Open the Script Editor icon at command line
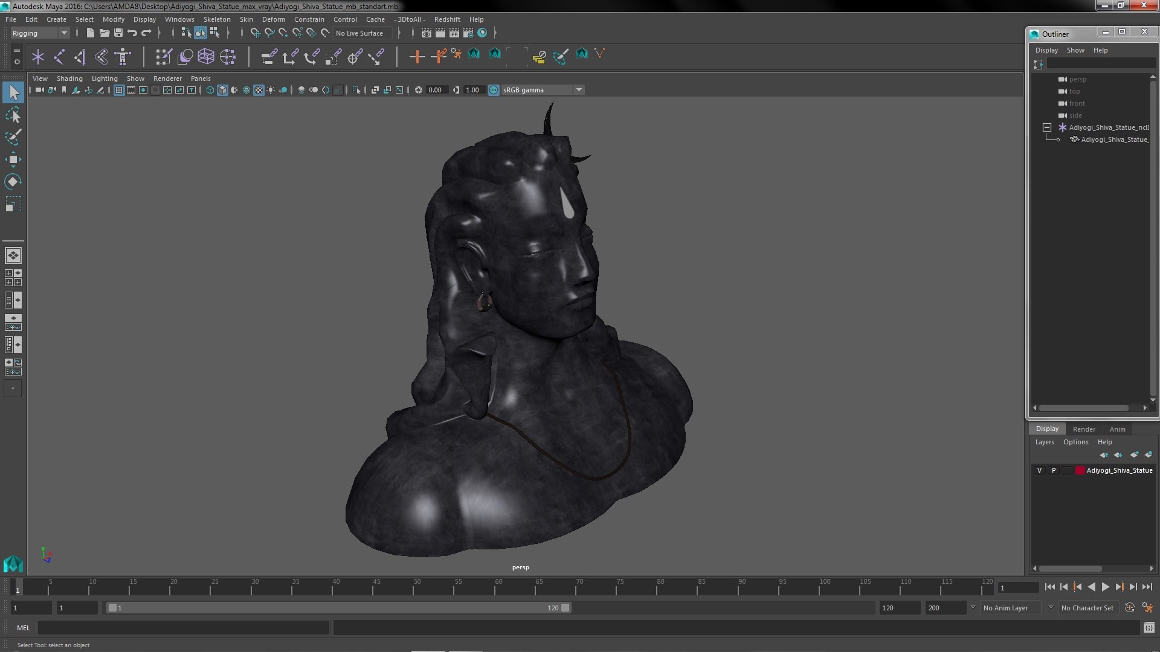The image size is (1160, 652). point(1149,628)
